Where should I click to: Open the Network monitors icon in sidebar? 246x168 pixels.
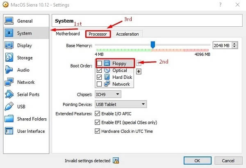point(9,82)
